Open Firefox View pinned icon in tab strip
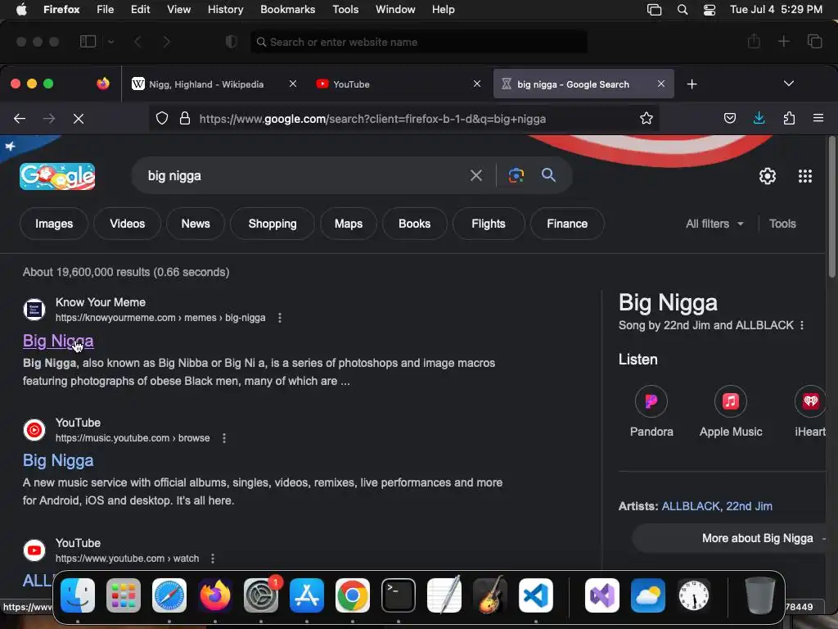 tap(102, 84)
